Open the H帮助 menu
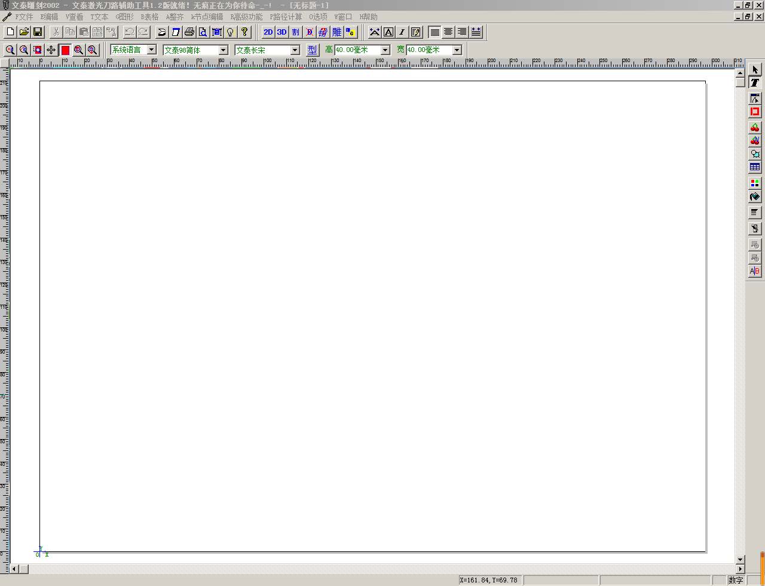Screen dimensions: 765x586 (369, 17)
